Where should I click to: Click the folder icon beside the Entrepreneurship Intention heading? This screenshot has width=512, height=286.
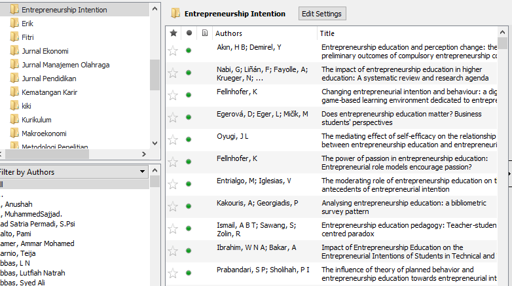(x=175, y=14)
